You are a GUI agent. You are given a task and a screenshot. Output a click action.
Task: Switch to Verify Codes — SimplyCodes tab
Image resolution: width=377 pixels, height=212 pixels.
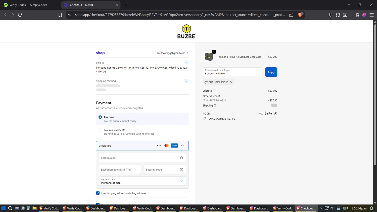click(x=28, y=5)
